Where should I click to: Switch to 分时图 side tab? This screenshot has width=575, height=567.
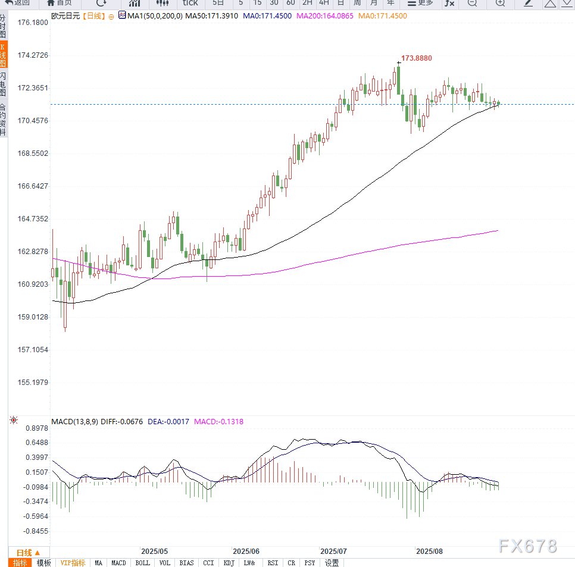click(4, 27)
